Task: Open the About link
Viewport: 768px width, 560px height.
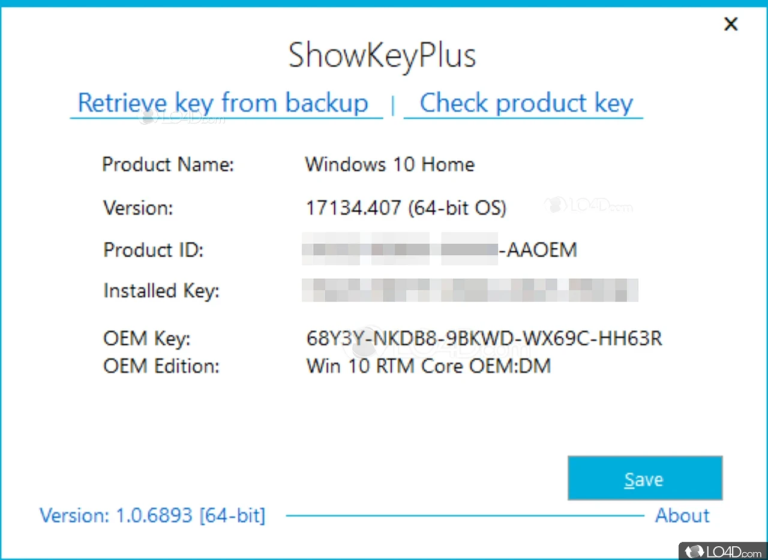Action: click(x=682, y=516)
